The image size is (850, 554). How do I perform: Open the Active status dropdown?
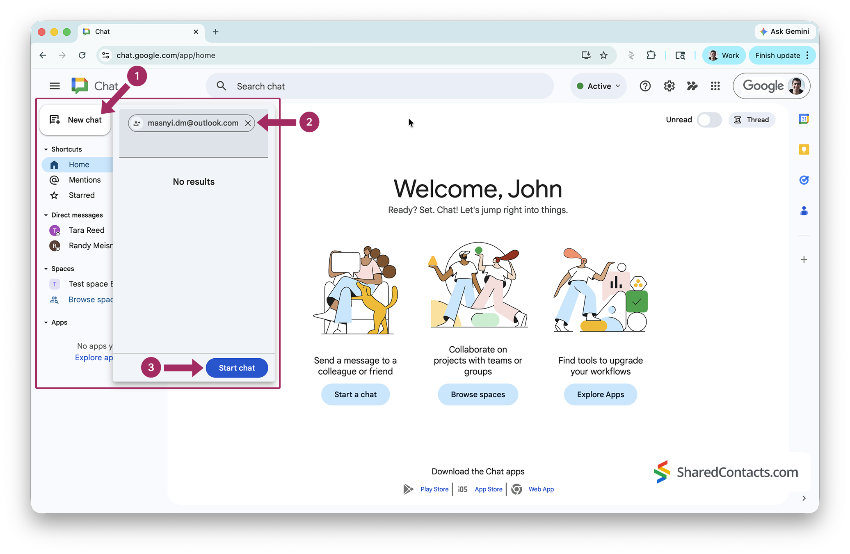point(598,86)
